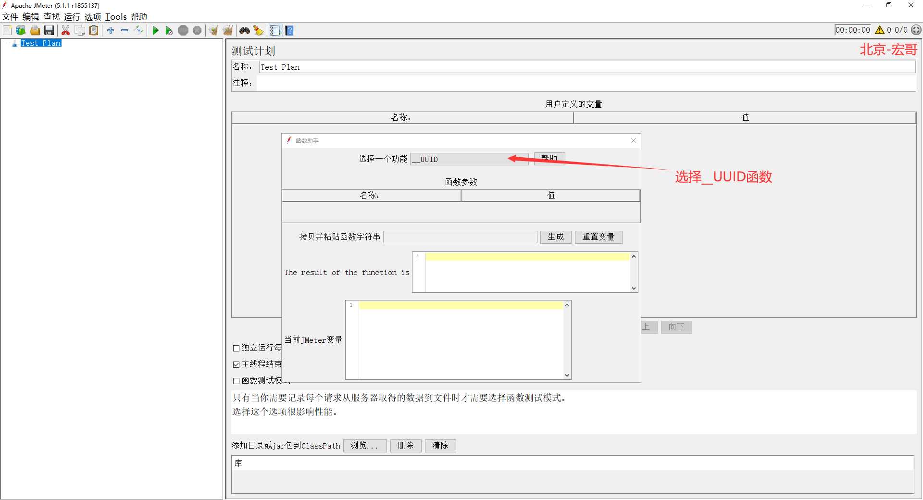The height and width of the screenshot is (500, 923).
Task: Click the Copy icon in the toolbar
Action: tap(80, 30)
